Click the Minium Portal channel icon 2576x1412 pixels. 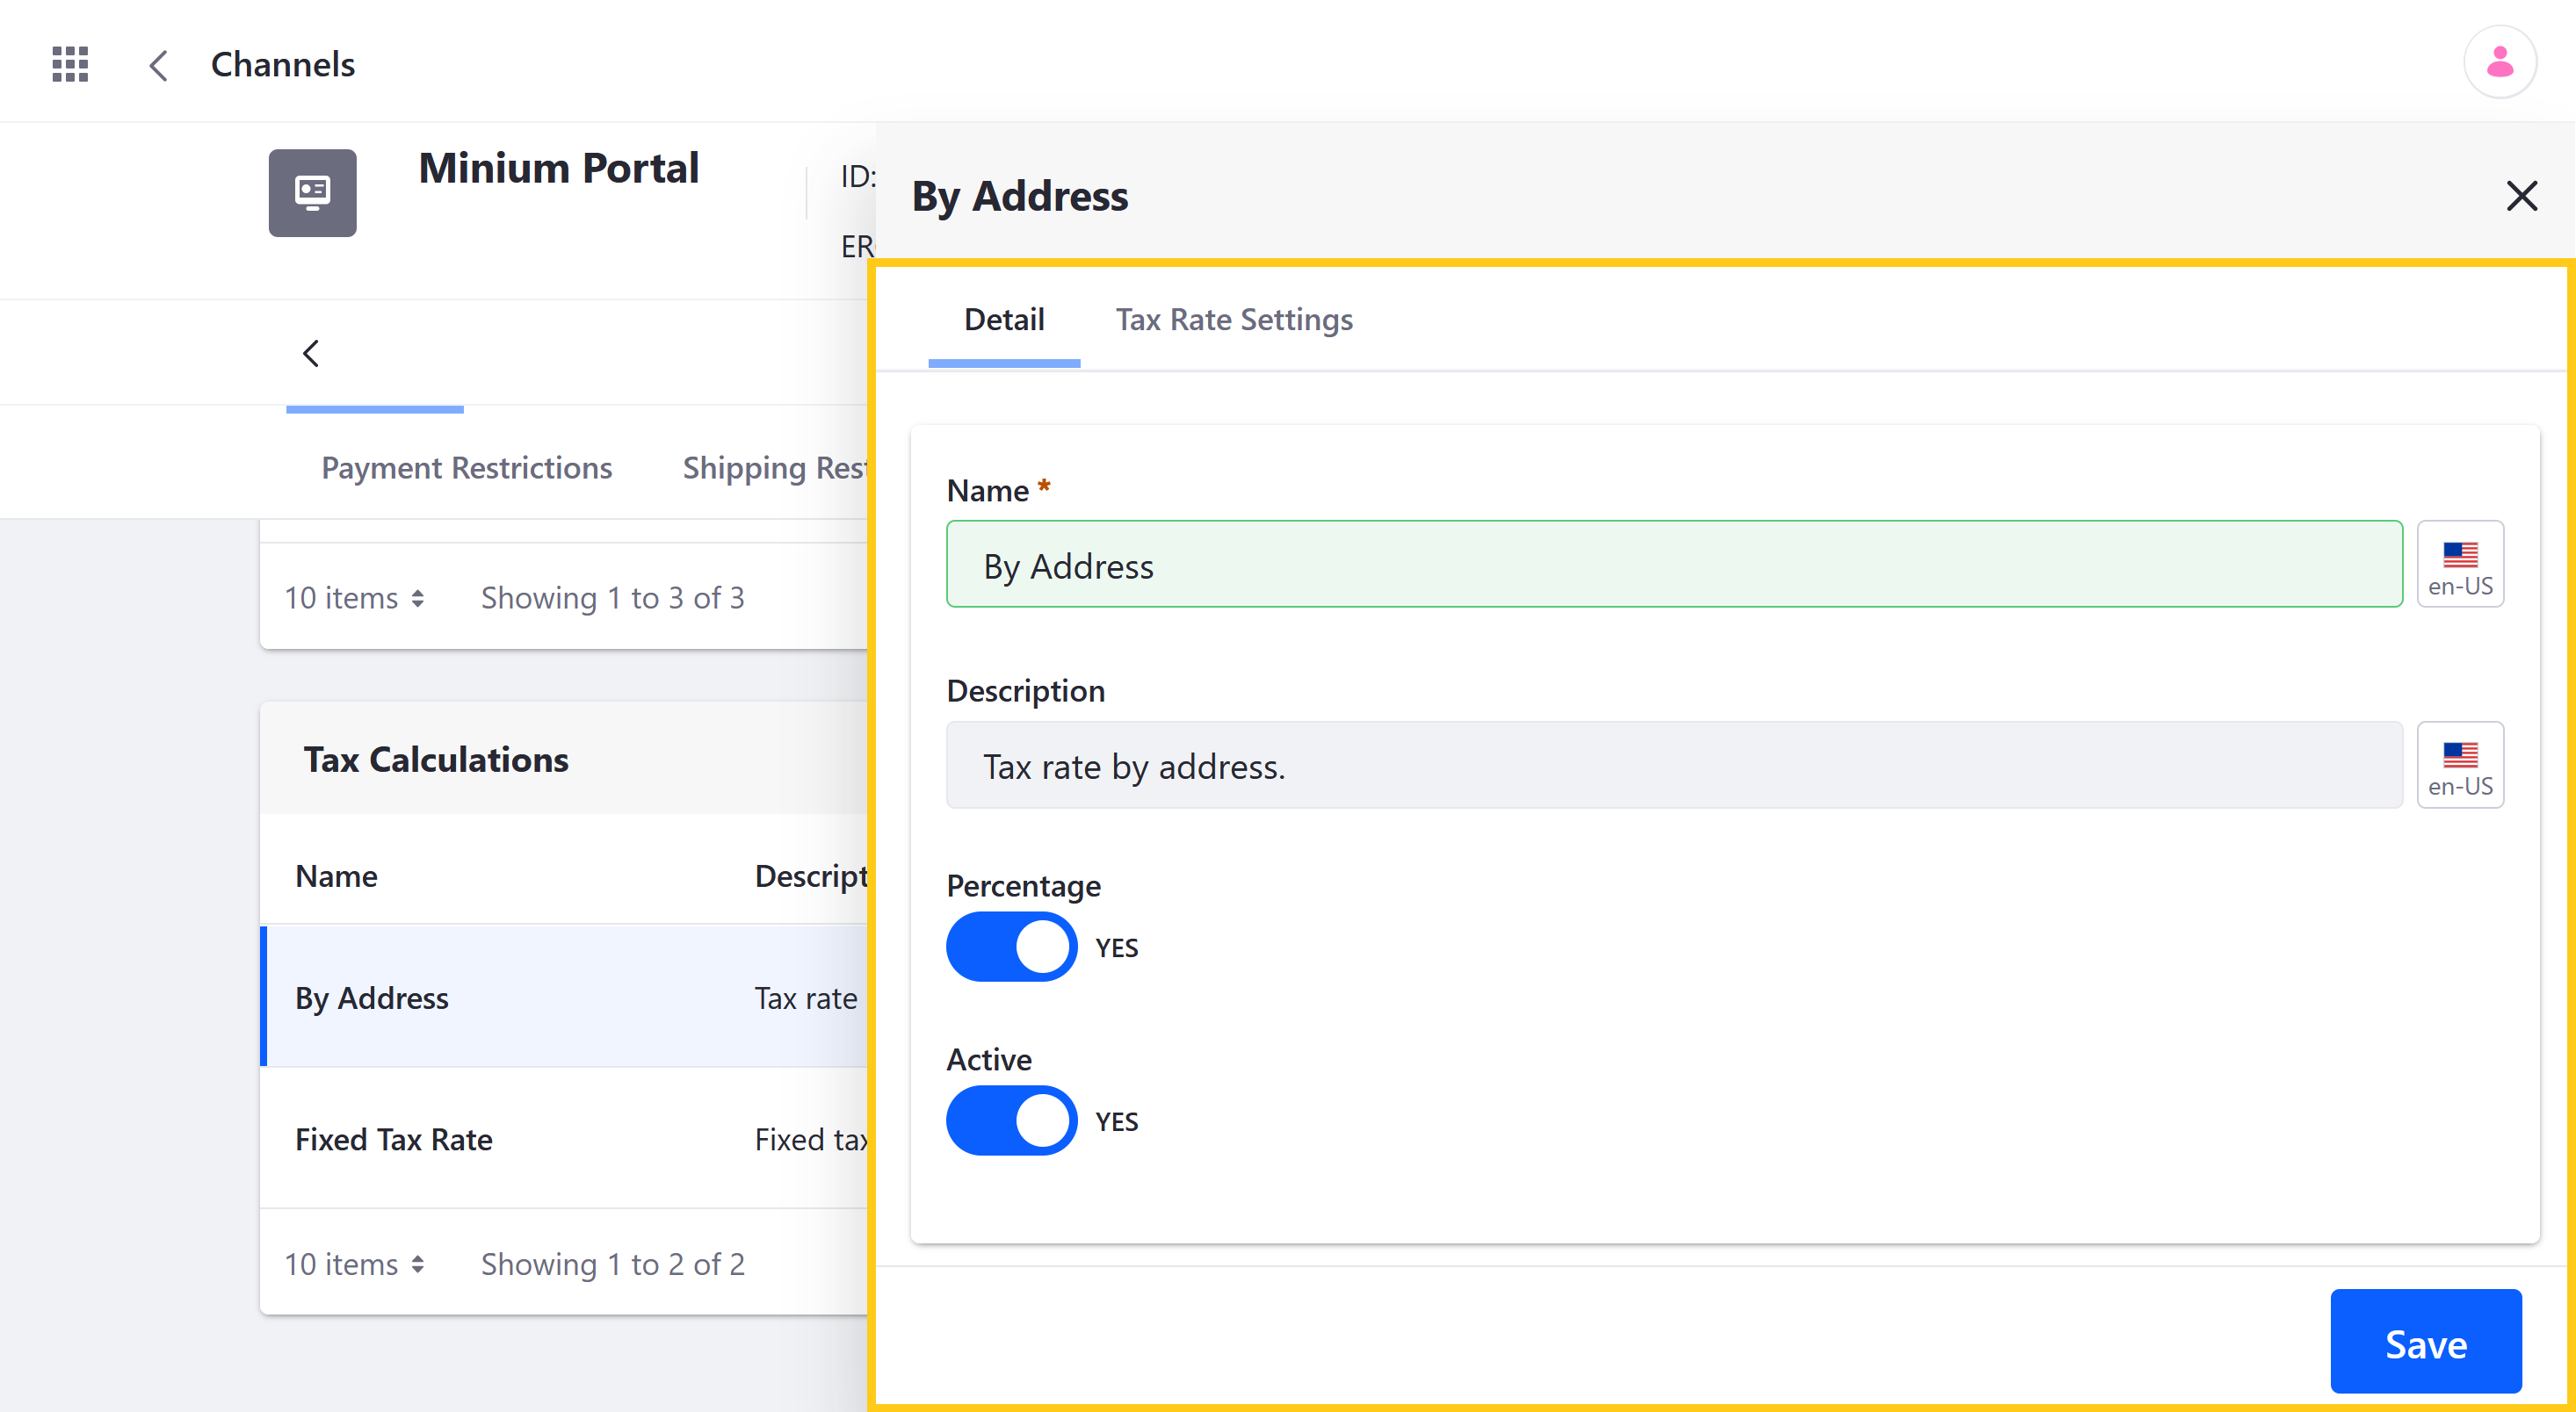click(x=313, y=193)
